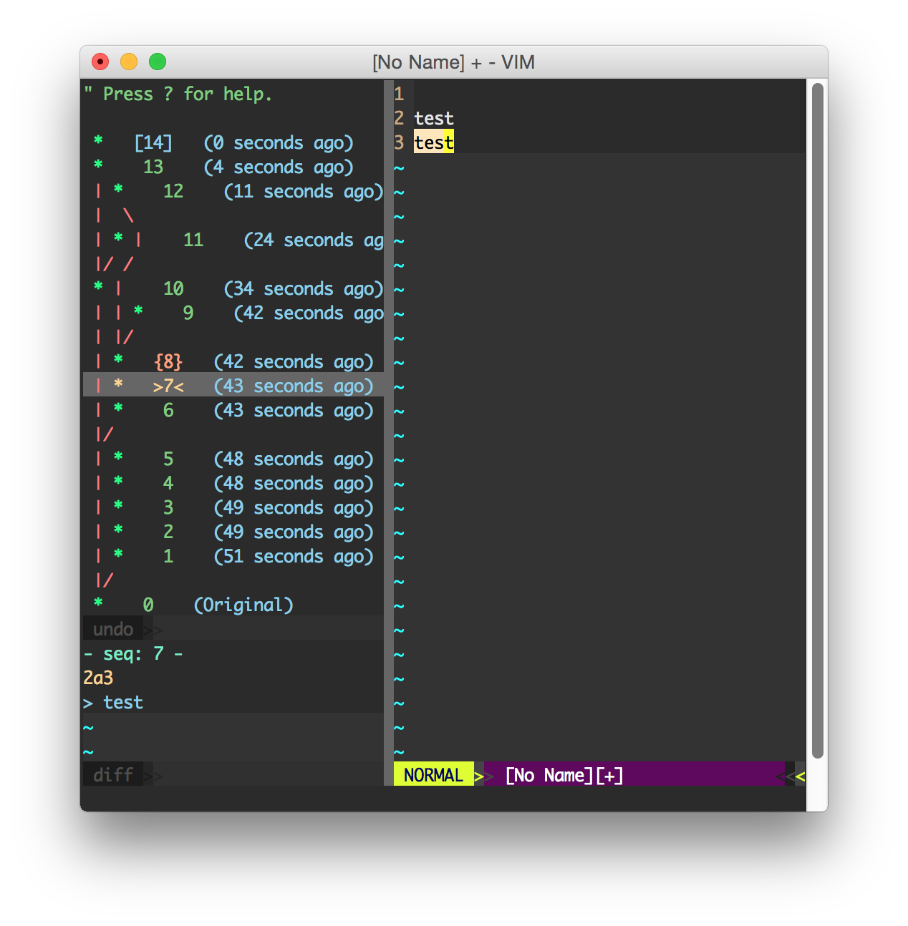Click the asterisk node for state 9
This screenshot has height=926, width=908.
[x=137, y=313]
